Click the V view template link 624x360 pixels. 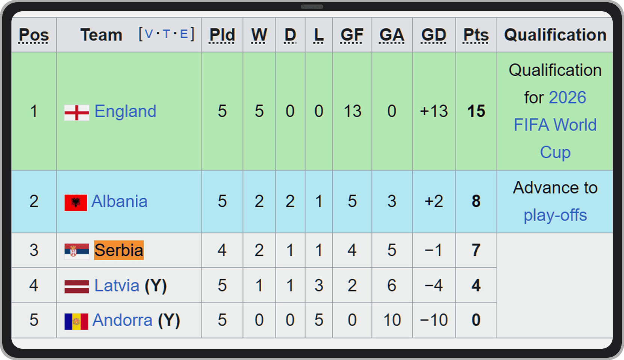click(x=149, y=34)
